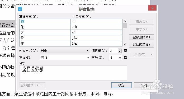Click scroll-down arrow of pinyin list
Viewport: 184px width, 99px height.
125,44
